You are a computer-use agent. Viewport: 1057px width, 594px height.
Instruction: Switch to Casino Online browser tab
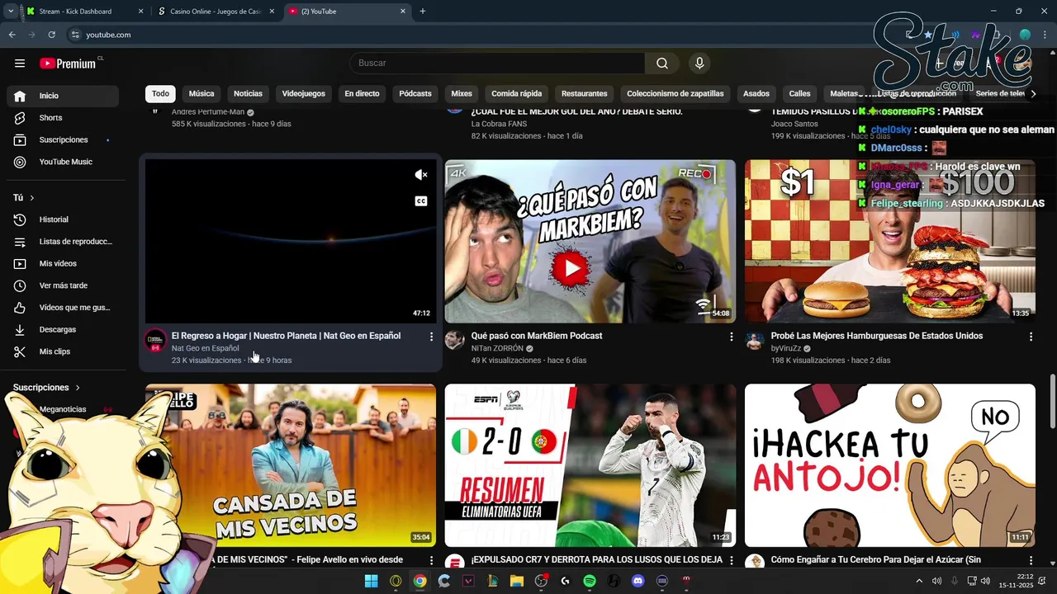pos(216,12)
